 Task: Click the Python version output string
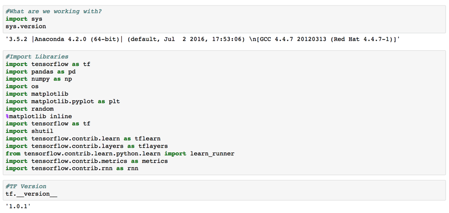(x=203, y=40)
